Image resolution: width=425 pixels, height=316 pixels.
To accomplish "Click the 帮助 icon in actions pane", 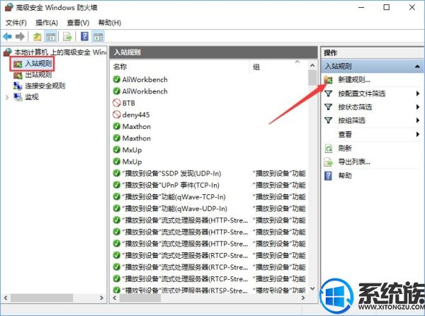I will click(x=328, y=176).
